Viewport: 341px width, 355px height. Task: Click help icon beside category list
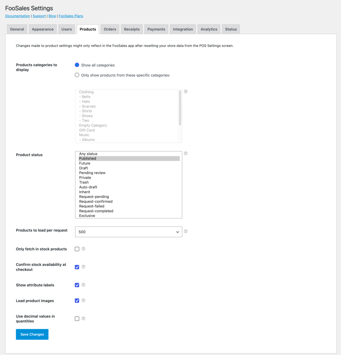pos(186,92)
